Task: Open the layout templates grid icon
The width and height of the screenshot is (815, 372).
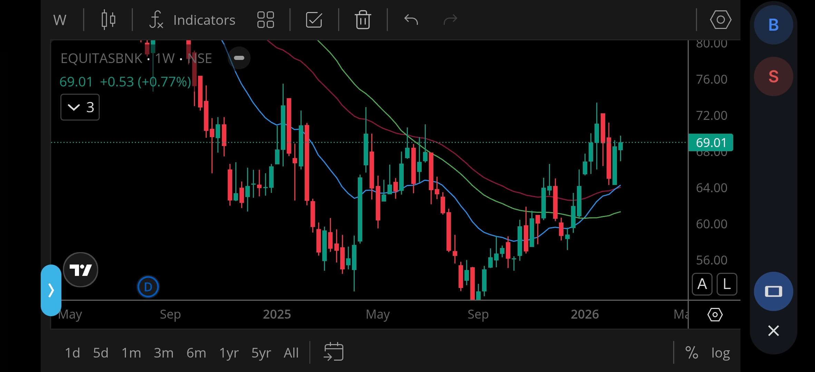Action: coord(265,20)
